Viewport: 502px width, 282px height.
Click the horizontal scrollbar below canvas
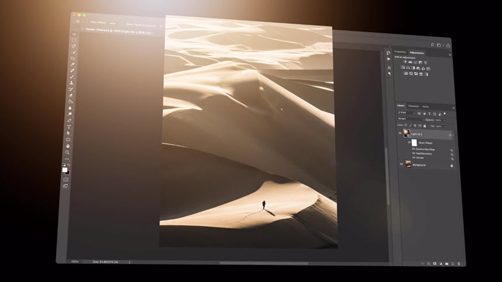[264, 263]
